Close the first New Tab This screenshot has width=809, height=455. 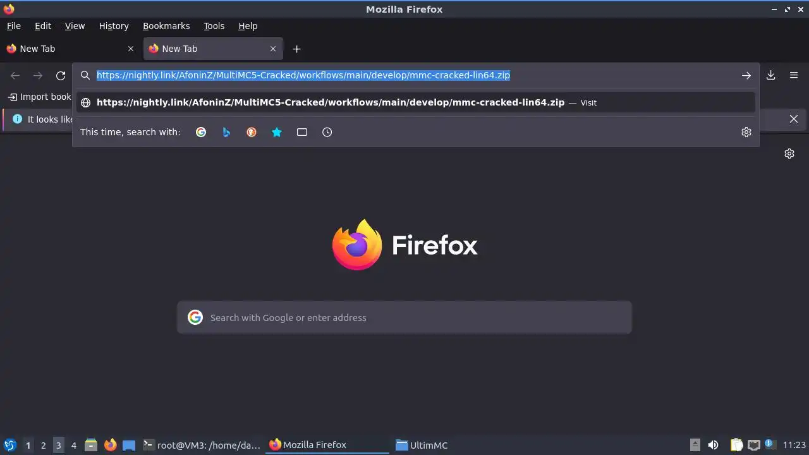(x=131, y=49)
